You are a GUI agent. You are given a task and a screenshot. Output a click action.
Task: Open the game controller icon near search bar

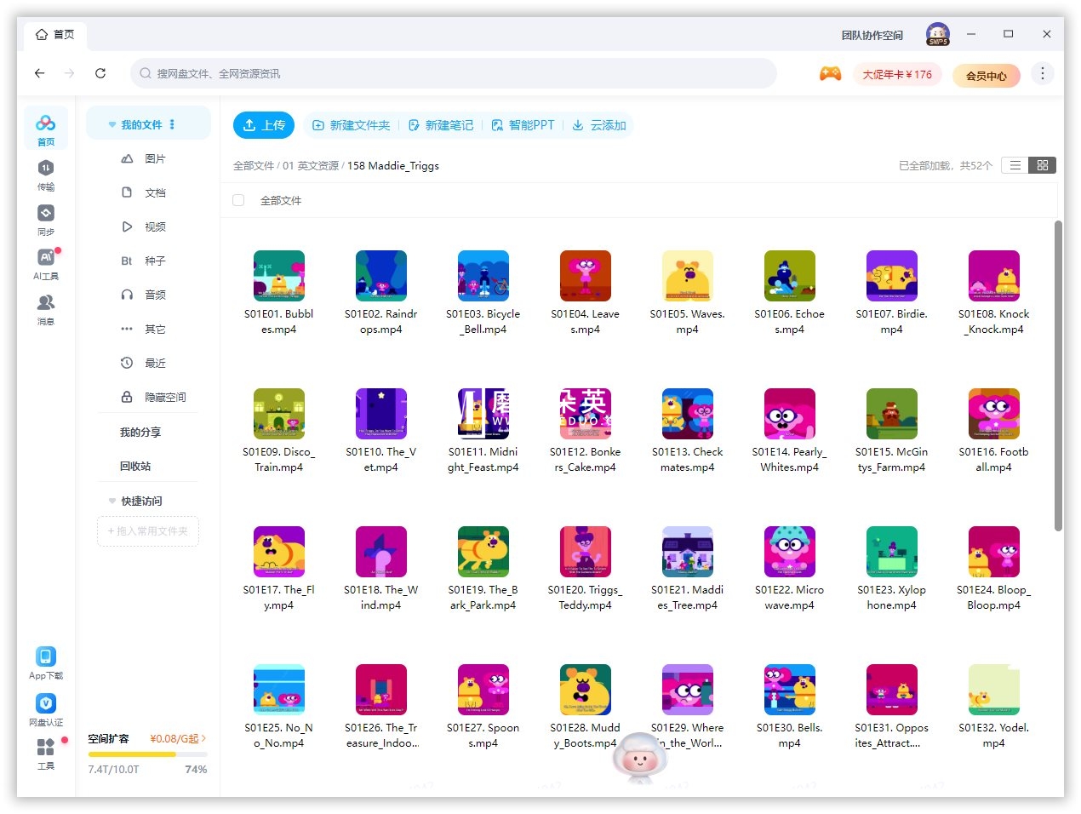[x=830, y=74]
